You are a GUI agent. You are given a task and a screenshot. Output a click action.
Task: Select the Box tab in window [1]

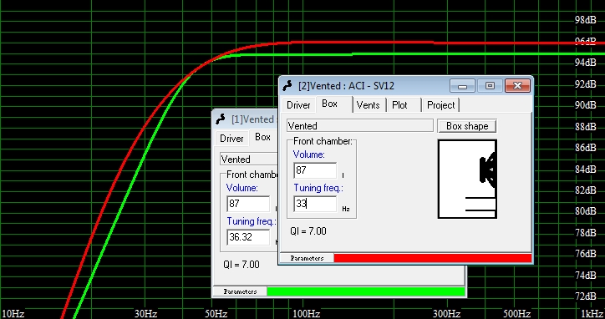[262, 137]
